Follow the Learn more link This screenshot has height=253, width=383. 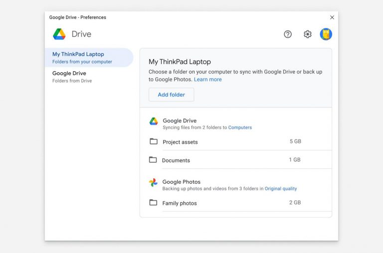(x=208, y=79)
